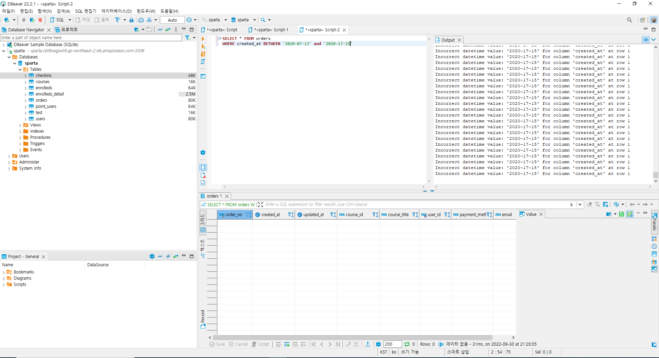The height and width of the screenshot is (358, 659).
Task: Toggle the connection lock icon in toolbar
Action: coord(132,20)
